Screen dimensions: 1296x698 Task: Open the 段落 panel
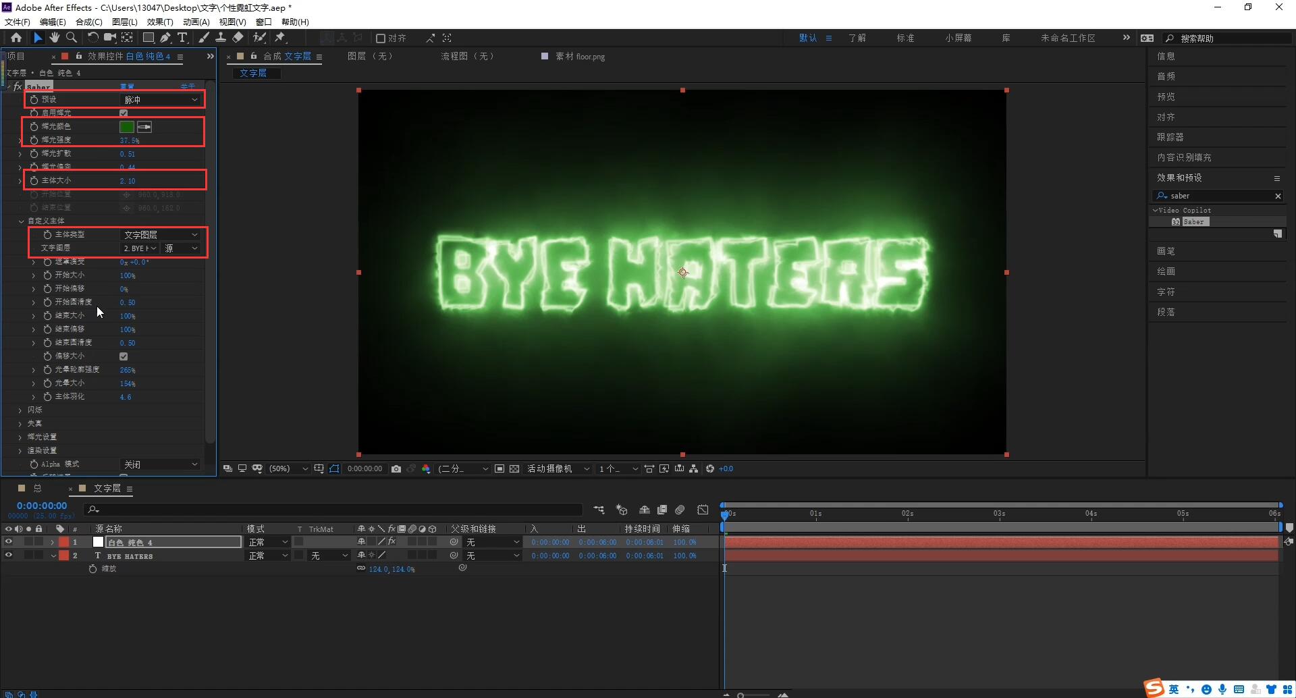(1166, 312)
